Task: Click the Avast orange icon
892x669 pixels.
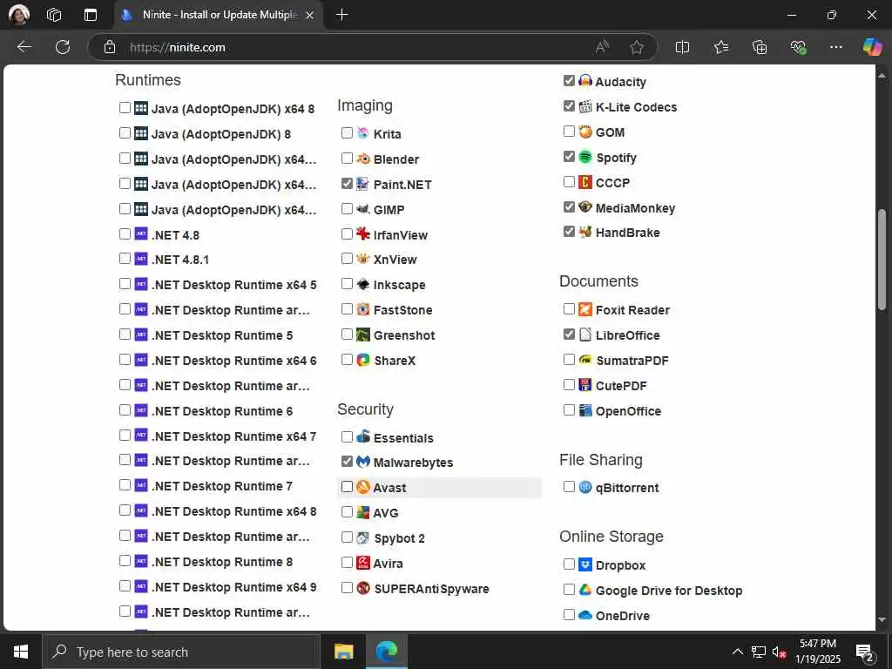Action: click(x=363, y=487)
